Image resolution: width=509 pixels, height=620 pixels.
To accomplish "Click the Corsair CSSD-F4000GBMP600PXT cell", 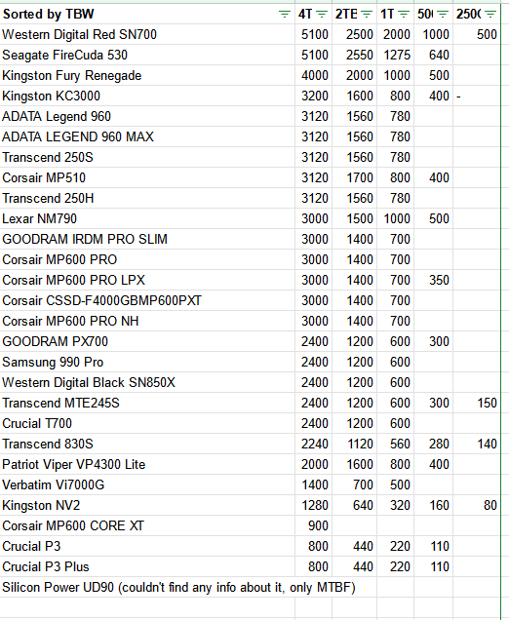I will (x=147, y=300).
